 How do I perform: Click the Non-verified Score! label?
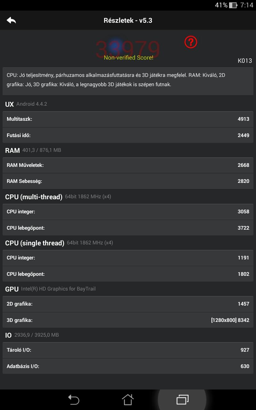click(128, 58)
